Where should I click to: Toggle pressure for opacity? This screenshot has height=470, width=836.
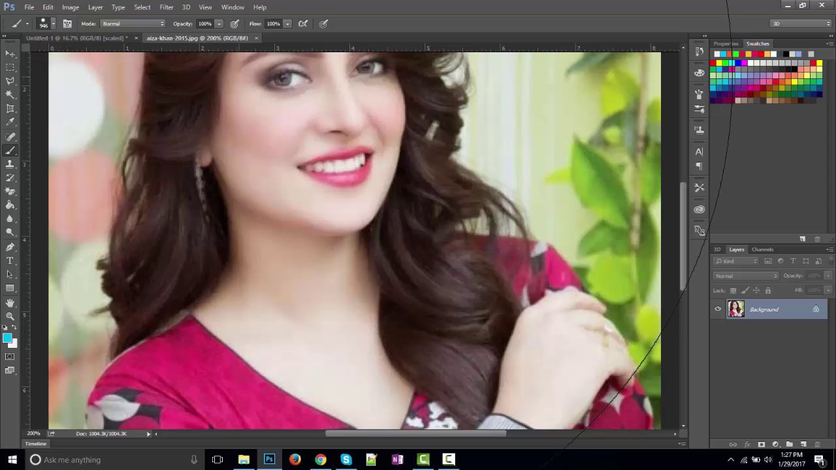pyautogui.click(x=234, y=23)
